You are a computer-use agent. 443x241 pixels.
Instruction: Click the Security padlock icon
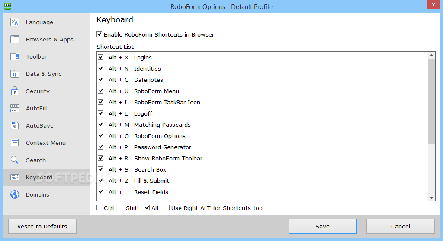[x=15, y=91]
